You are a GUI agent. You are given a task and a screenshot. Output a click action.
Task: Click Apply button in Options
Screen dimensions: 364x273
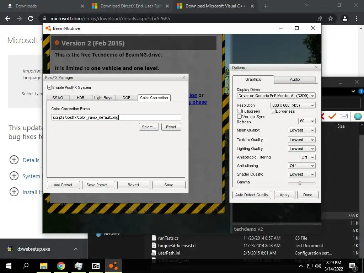(x=285, y=195)
